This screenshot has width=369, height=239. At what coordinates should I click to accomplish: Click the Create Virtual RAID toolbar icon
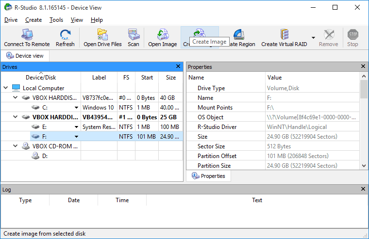[285, 34]
